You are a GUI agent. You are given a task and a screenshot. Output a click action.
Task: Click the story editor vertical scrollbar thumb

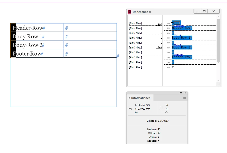(218, 41)
